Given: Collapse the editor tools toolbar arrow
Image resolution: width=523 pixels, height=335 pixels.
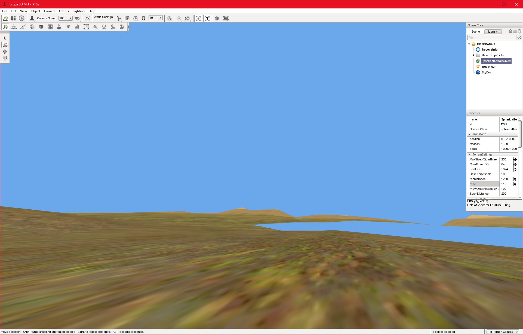Looking at the screenshot, I should click(x=128, y=27).
